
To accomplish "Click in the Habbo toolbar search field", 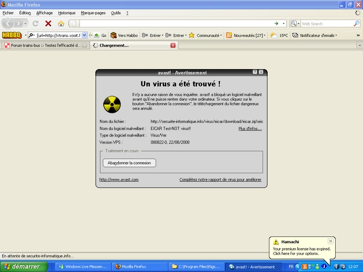I will [58, 35].
